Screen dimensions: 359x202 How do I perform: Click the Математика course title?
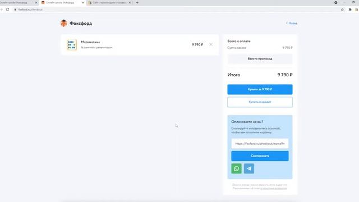click(x=90, y=42)
